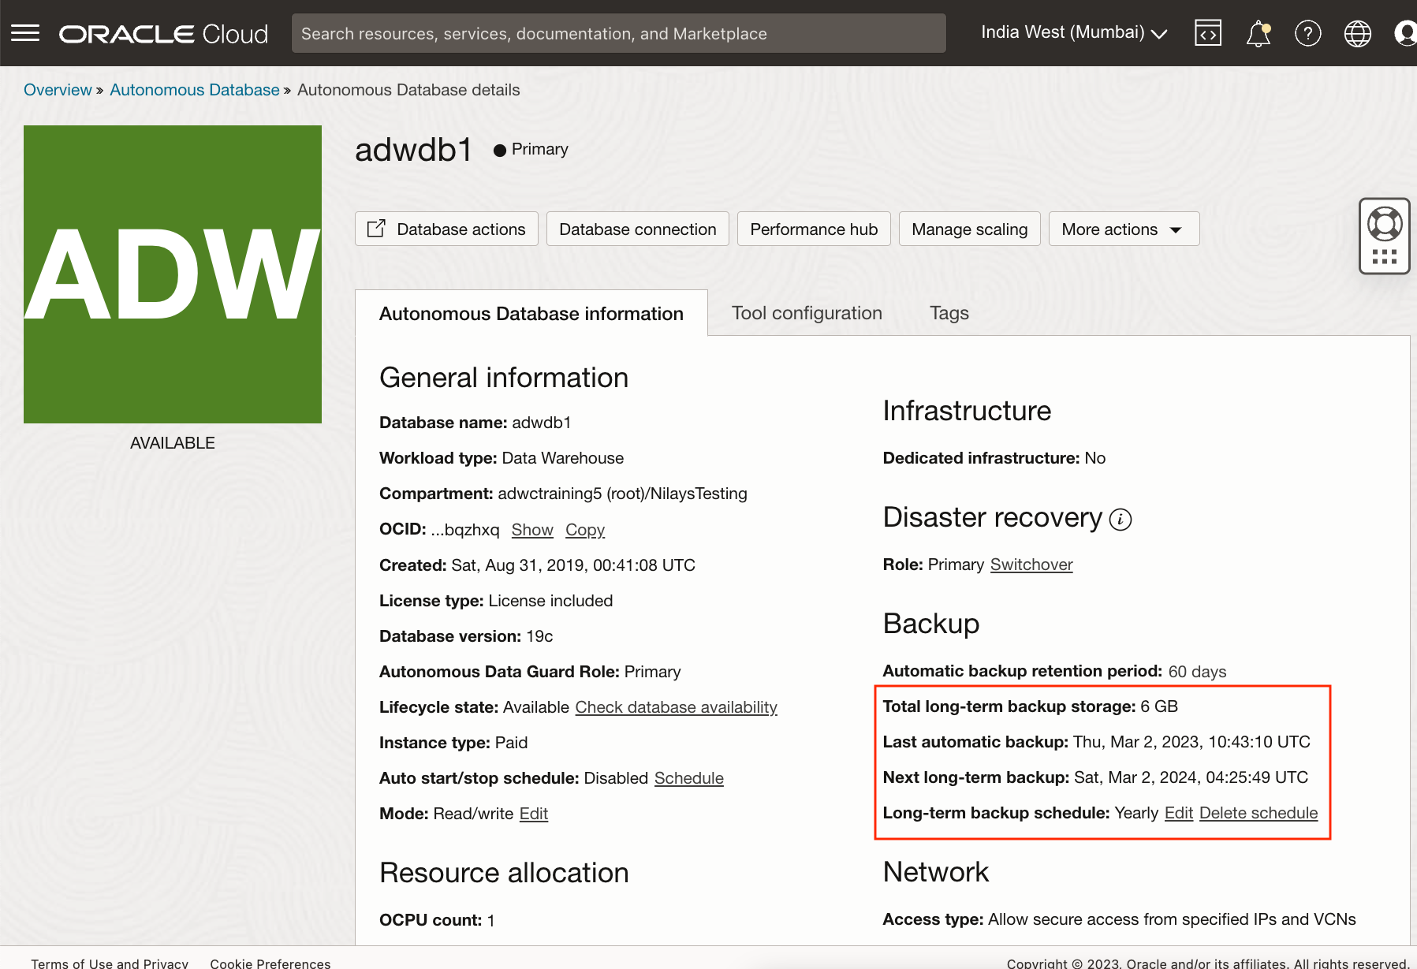Click the Manage scaling button
The image size is (1417, 969).
(x=970, y=229)
